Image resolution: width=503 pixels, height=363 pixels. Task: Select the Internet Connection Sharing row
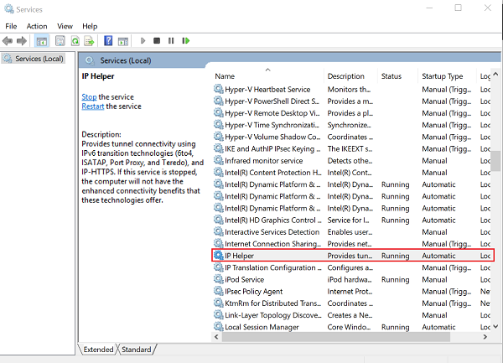(x=351, y=243)
